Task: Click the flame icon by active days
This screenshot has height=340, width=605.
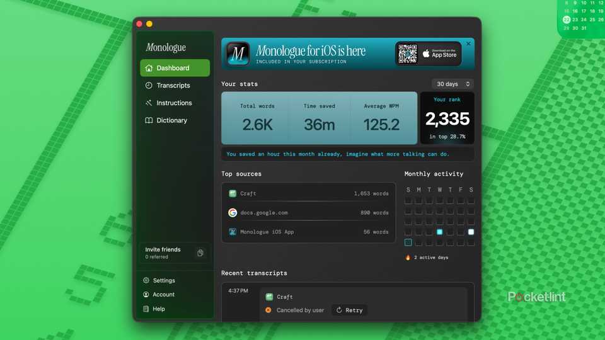Action: [408, 258]
